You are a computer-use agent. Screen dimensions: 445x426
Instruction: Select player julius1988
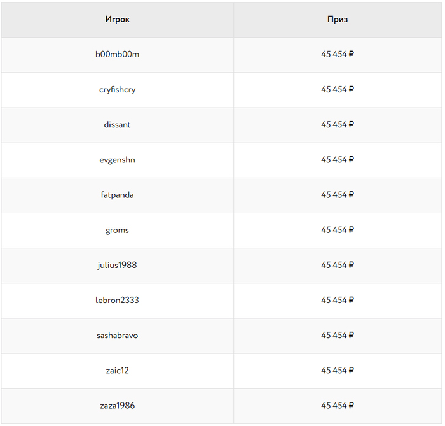point(117,265)
